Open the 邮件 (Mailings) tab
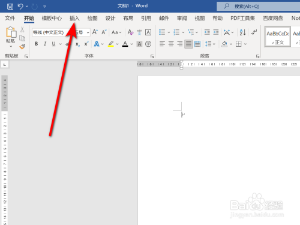This screenshot has width=300, height=225. pyautogui.click(x=164, y=19)
